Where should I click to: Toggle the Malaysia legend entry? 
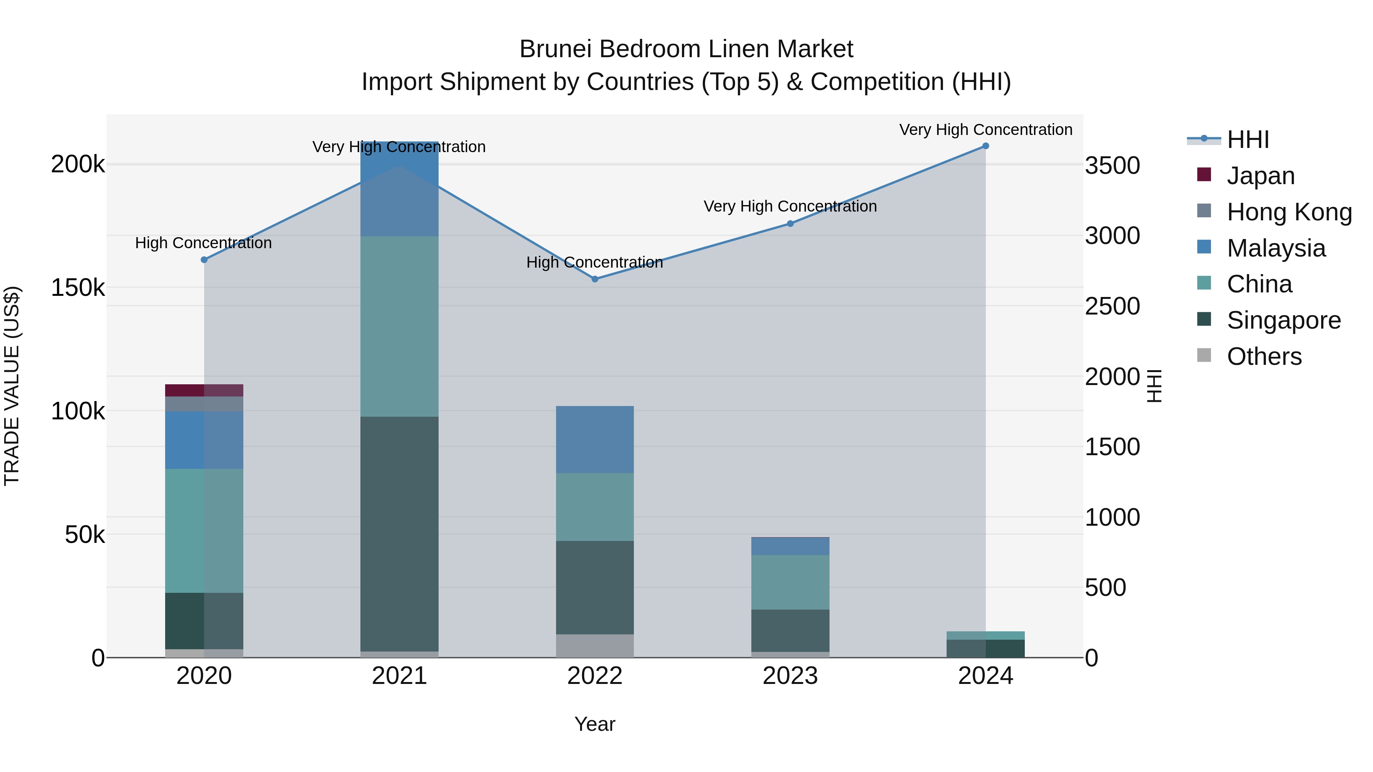(1261, 248)
